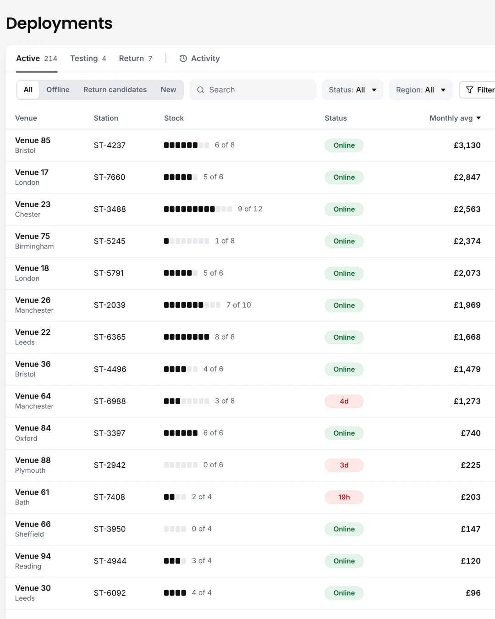495x619 pixels.
Task: Click the Online badge for Venue 85
Action: tap(344, 145)
